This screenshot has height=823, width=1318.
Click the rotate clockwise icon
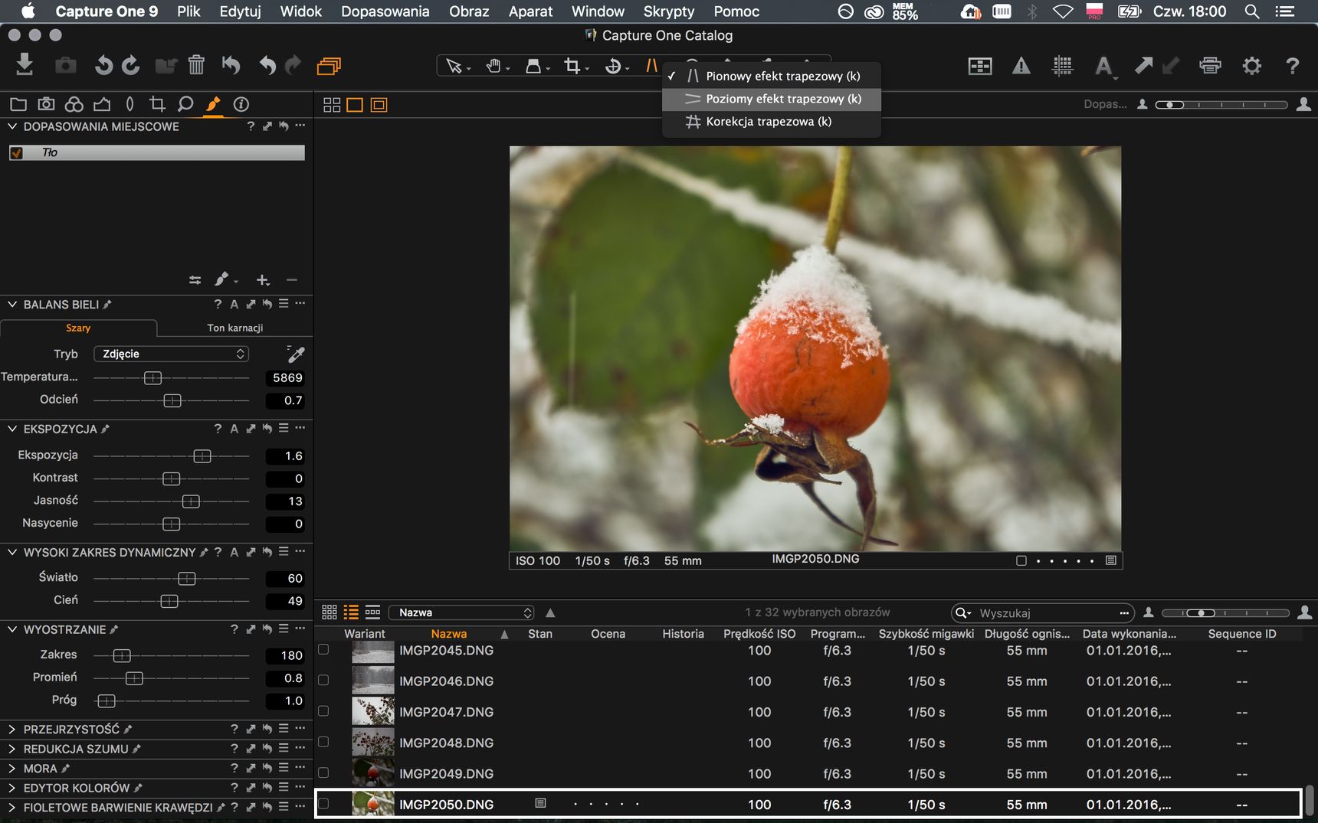[x=131, y=66]
